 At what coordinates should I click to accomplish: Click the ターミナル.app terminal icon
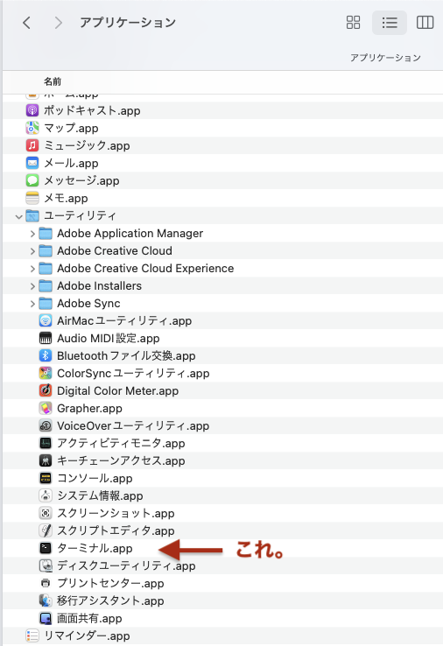(46, 548)
